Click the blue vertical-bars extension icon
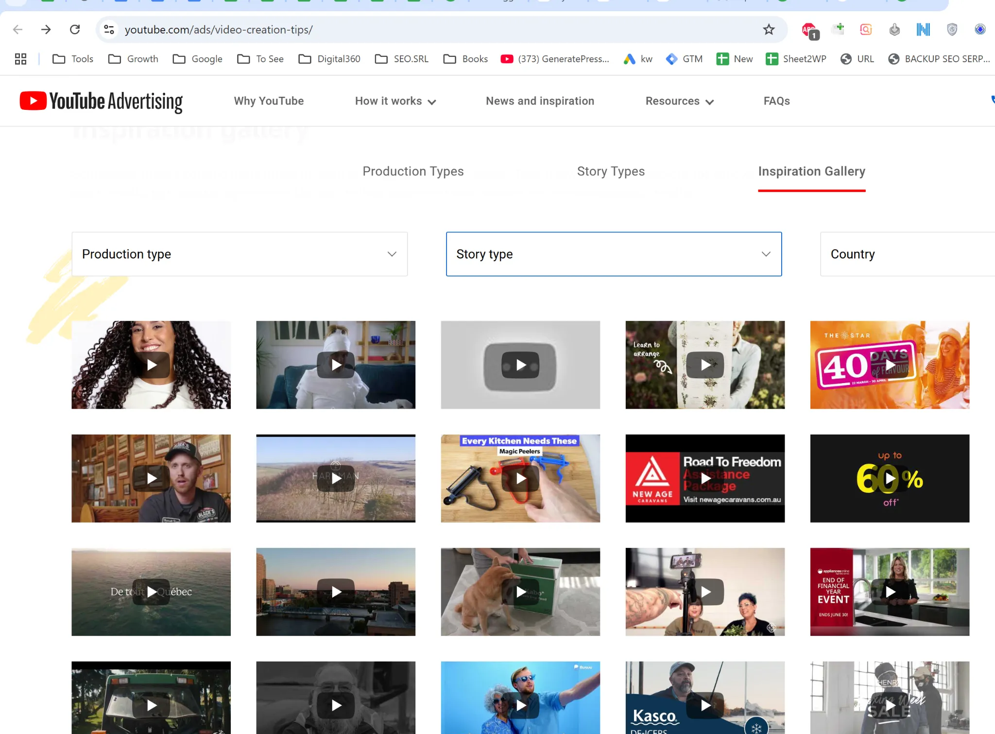 923,29
